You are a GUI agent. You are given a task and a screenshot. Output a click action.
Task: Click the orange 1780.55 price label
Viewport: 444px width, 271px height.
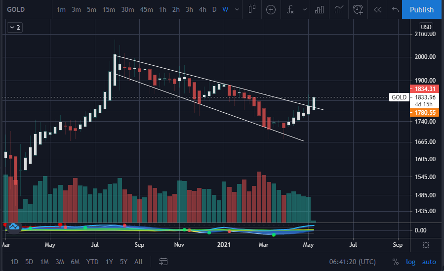click(425, 113)
